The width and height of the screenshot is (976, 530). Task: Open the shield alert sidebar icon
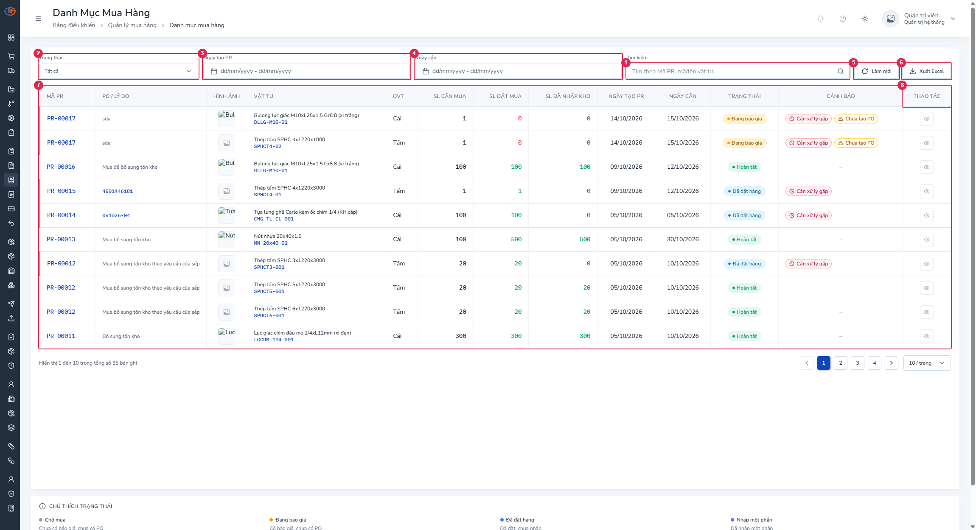(x=11, y=365)
